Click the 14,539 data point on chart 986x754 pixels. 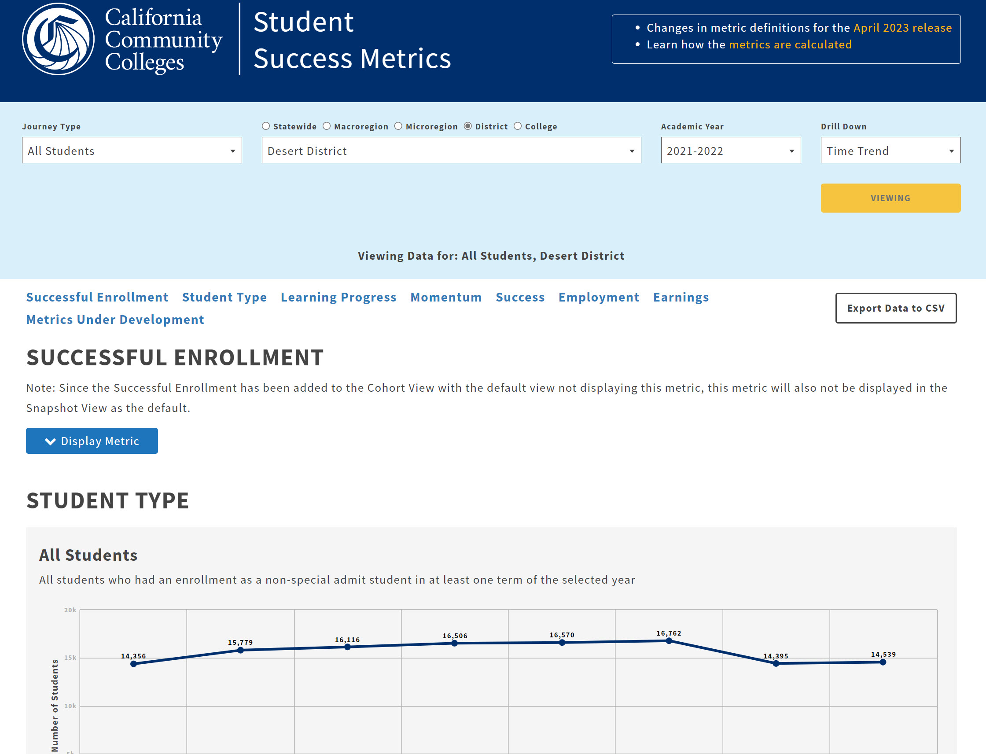[883, 662]
